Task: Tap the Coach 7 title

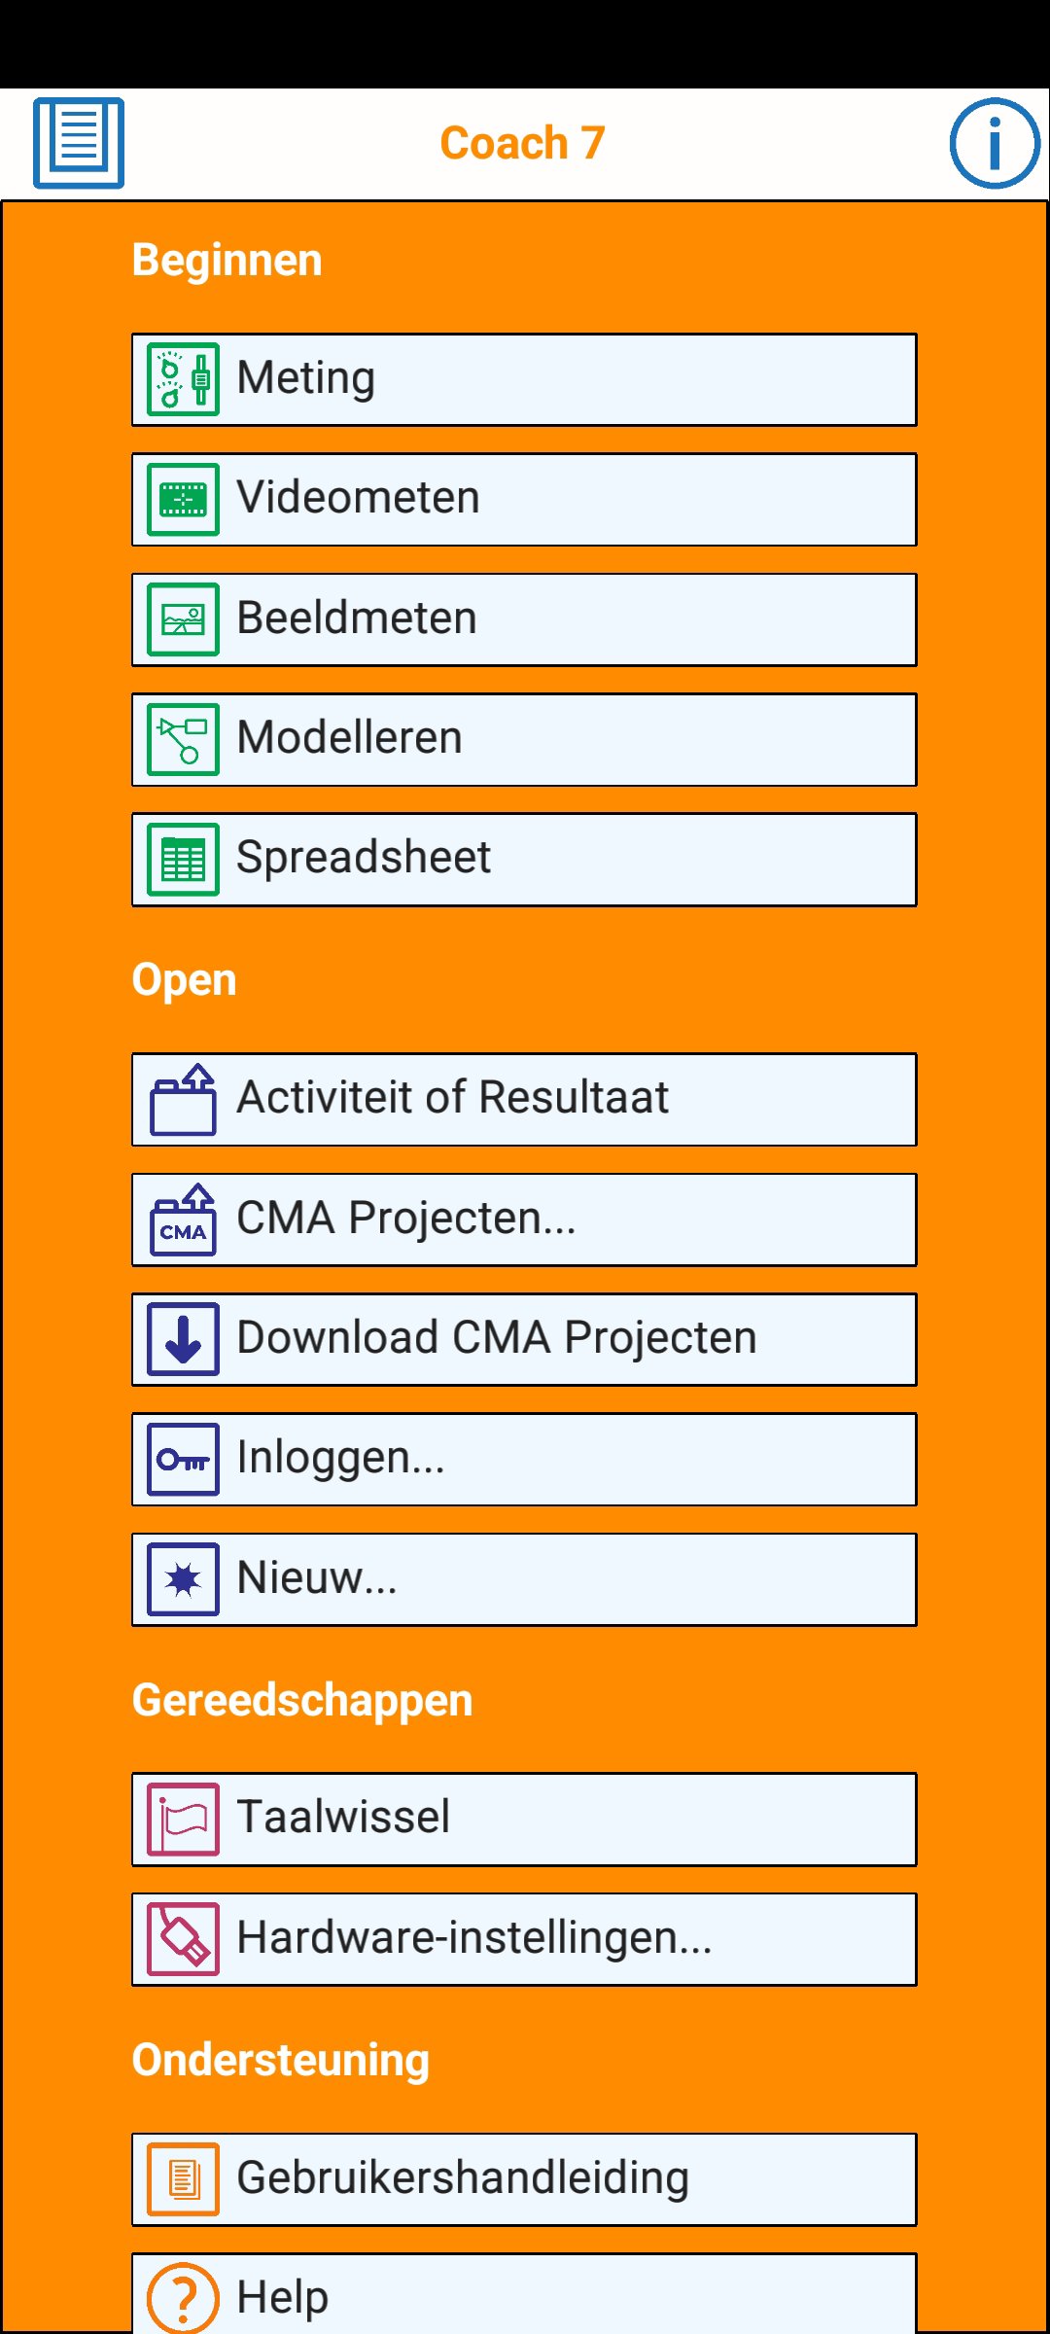Action: click(523, 143)
